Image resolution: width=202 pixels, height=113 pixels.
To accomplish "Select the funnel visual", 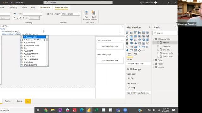I will [x=131, y=40].
